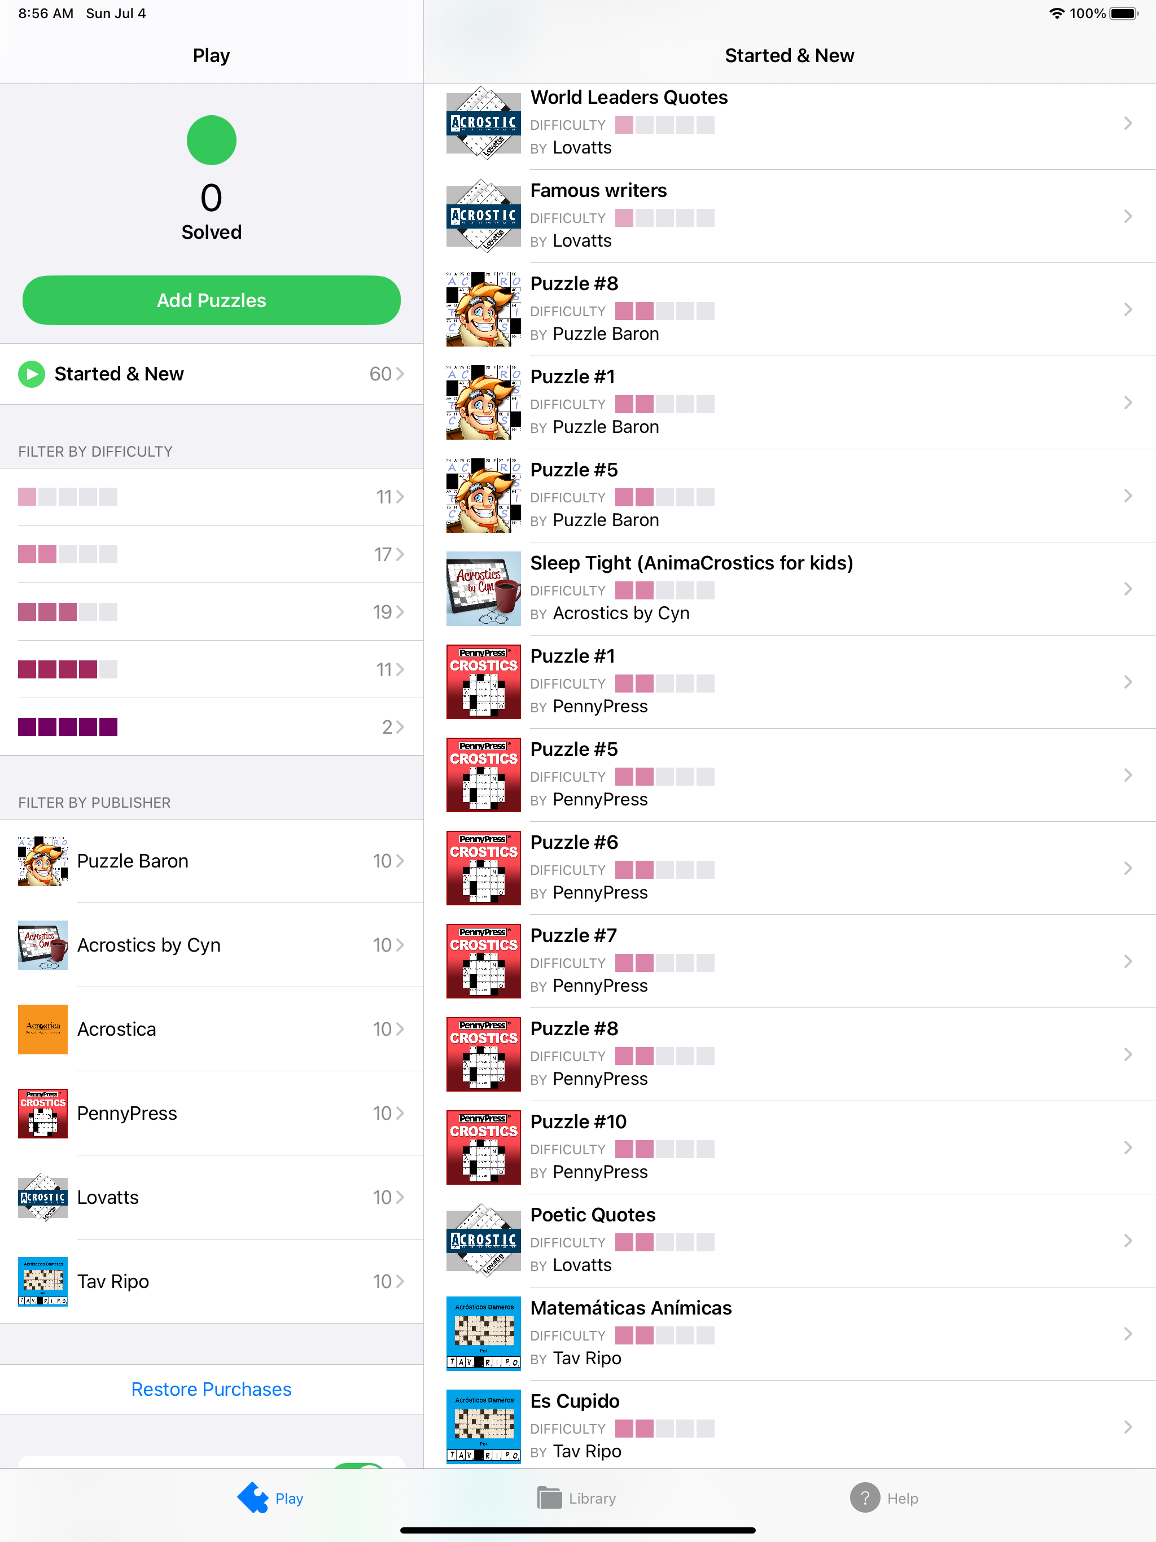Select the Acrostica orange publisher icon

(42, 1029)
